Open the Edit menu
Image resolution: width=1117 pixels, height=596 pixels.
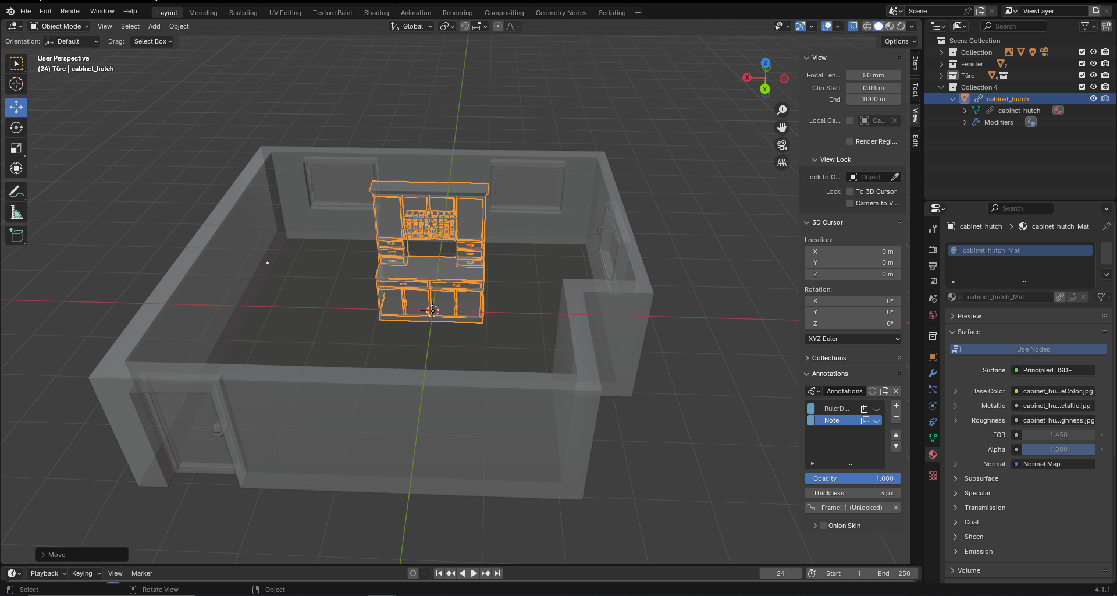click(x=45, y=10)
